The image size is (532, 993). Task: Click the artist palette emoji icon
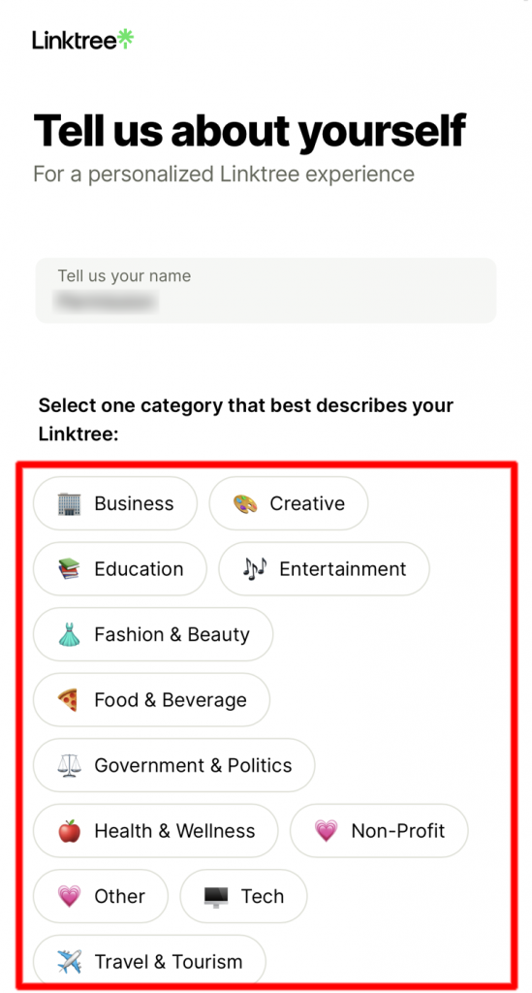[245, 504]
